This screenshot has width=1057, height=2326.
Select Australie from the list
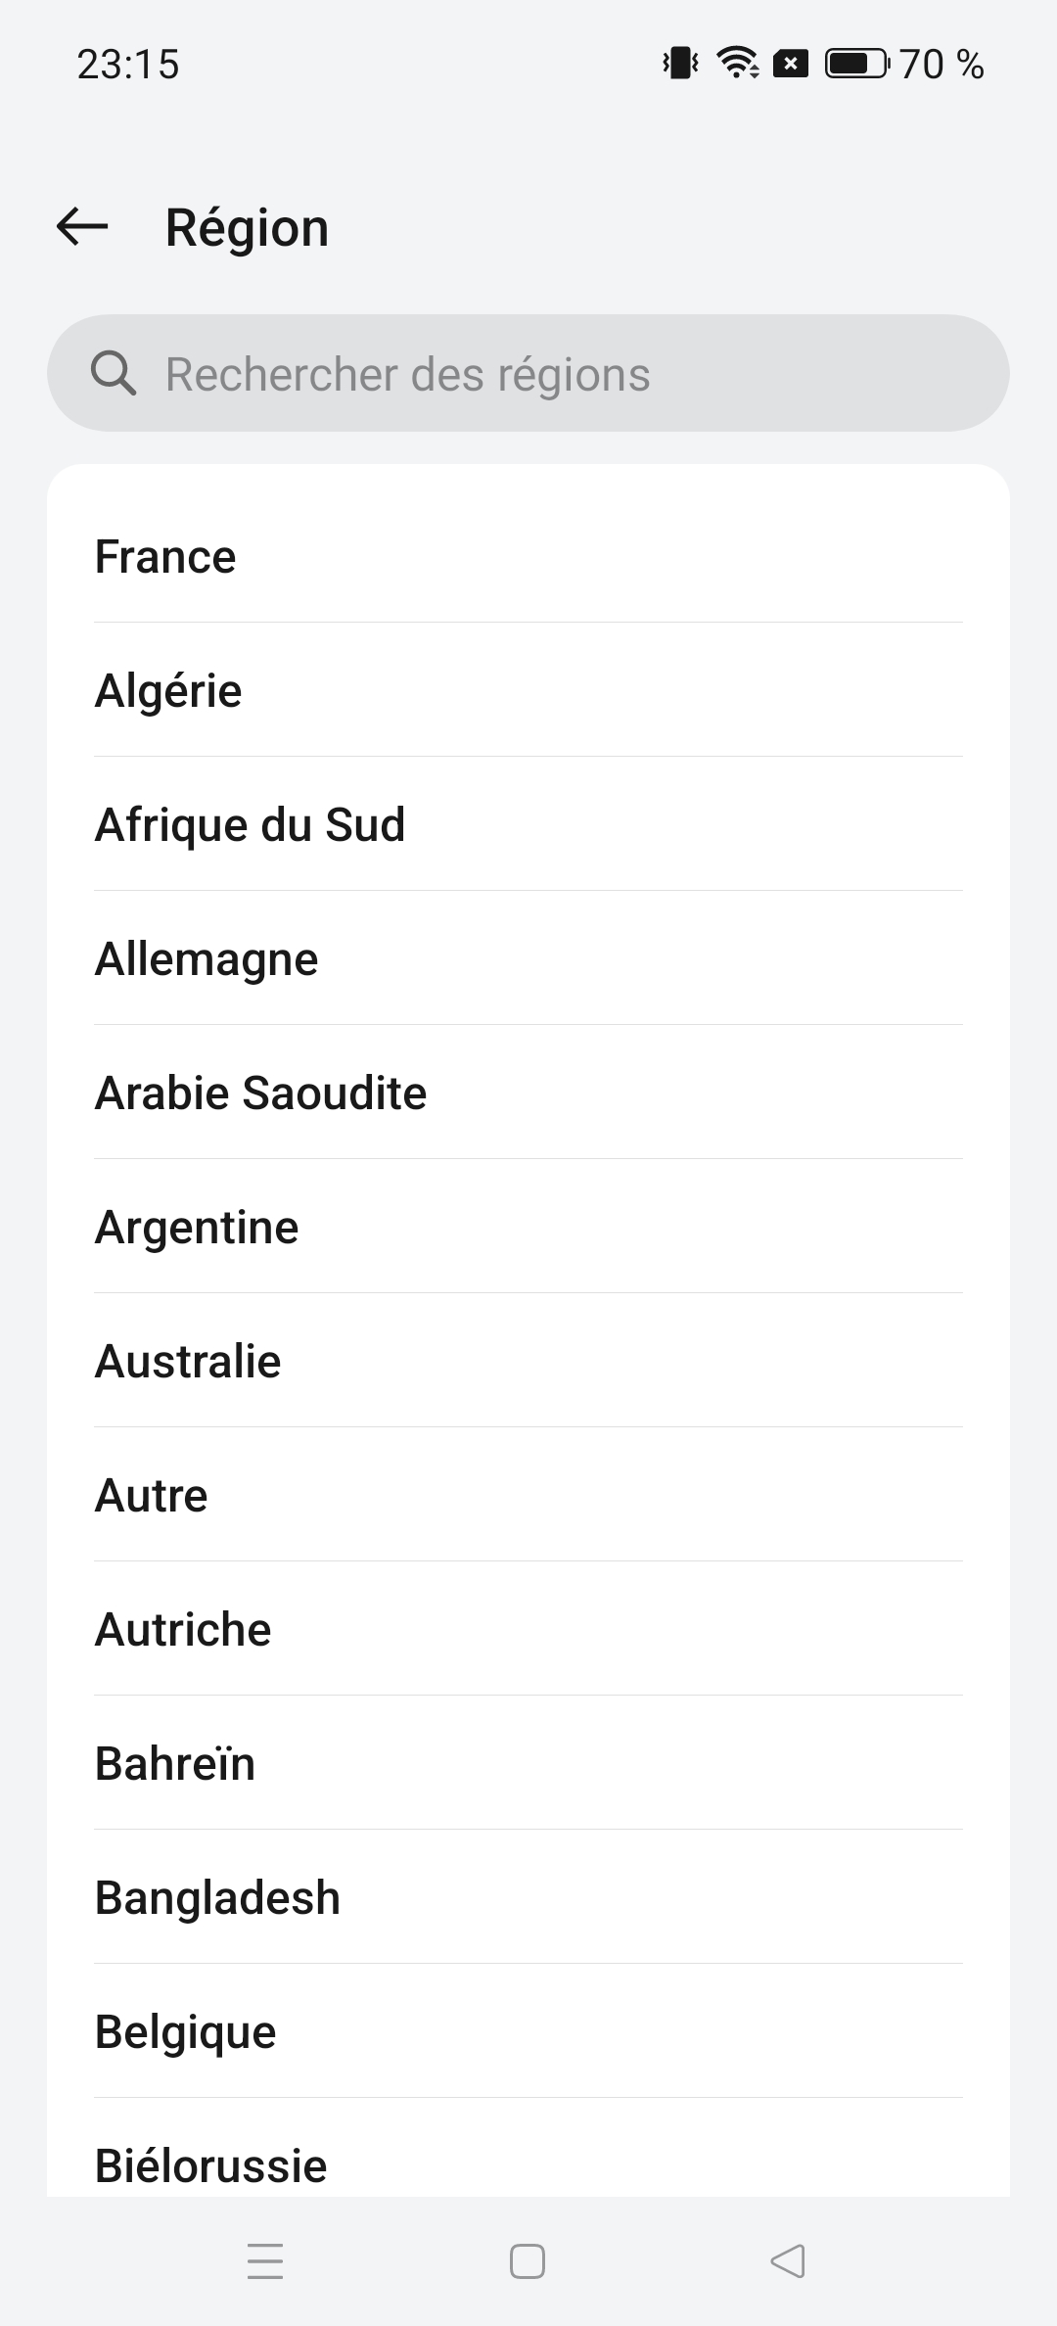528,1361
